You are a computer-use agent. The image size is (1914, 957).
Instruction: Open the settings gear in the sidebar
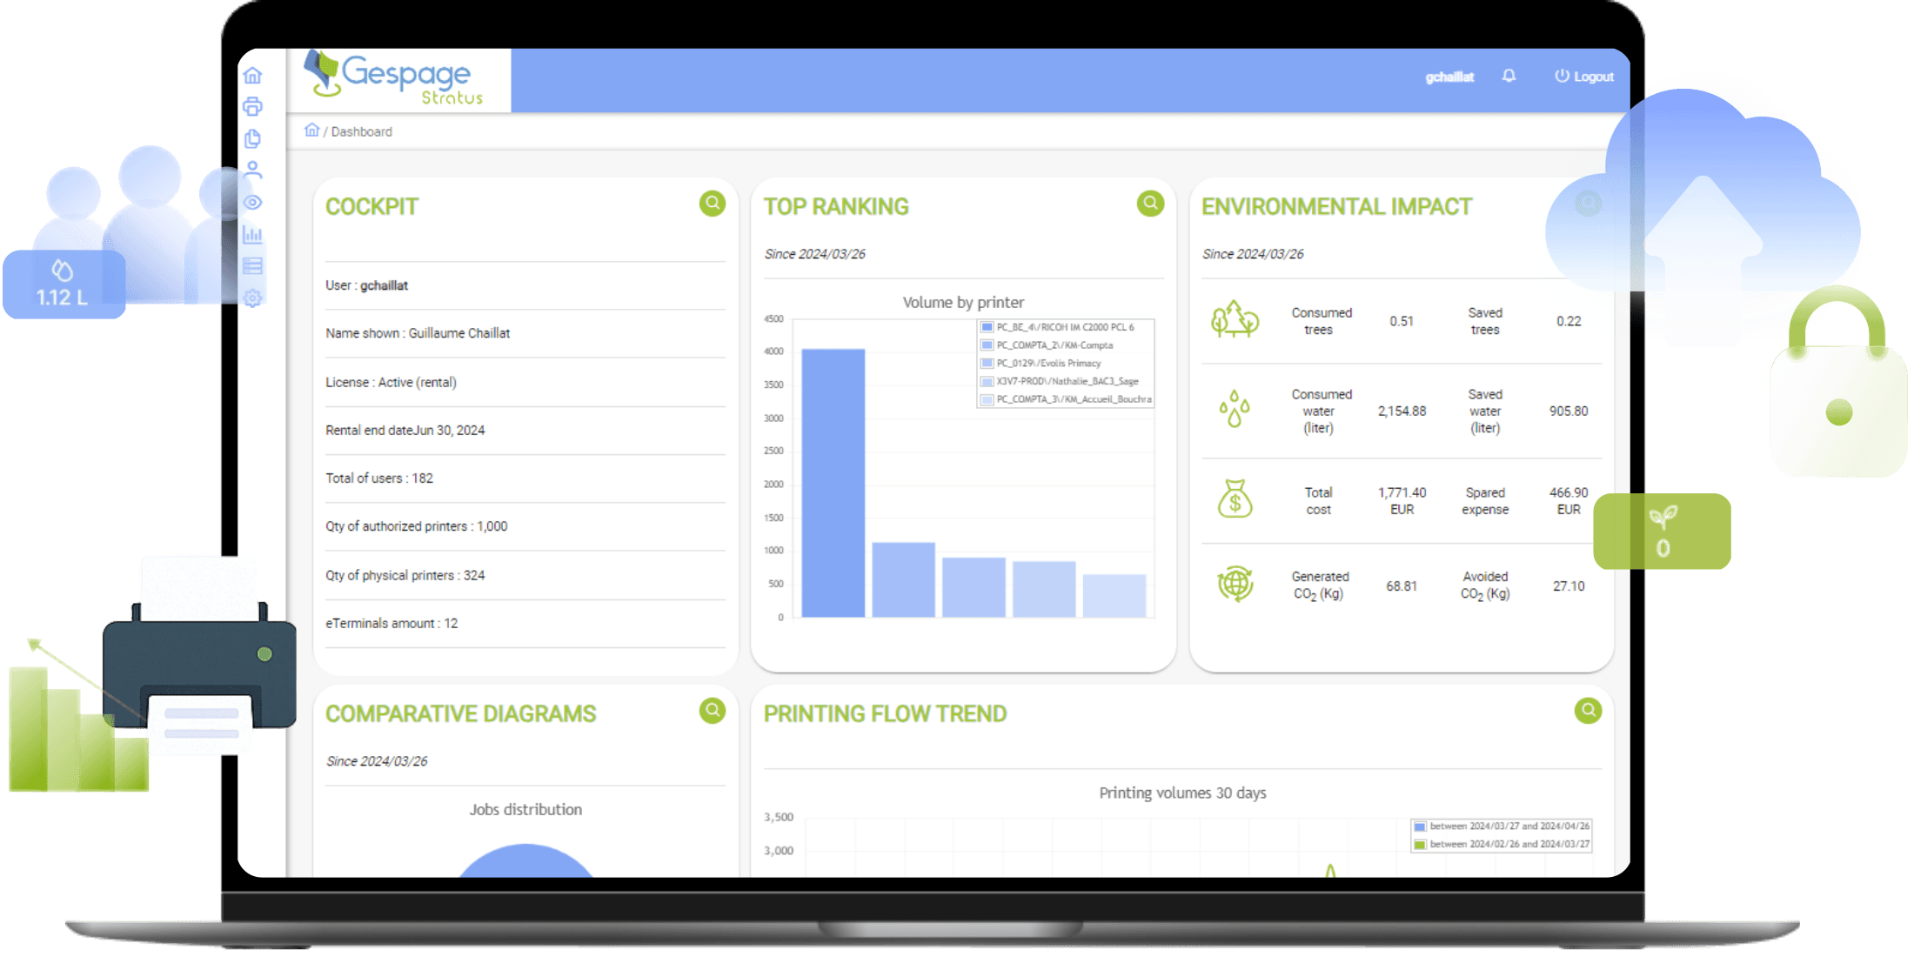[252, 298]
